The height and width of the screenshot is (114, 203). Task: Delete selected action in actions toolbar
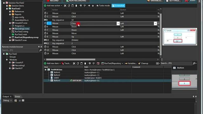[76, 6]
